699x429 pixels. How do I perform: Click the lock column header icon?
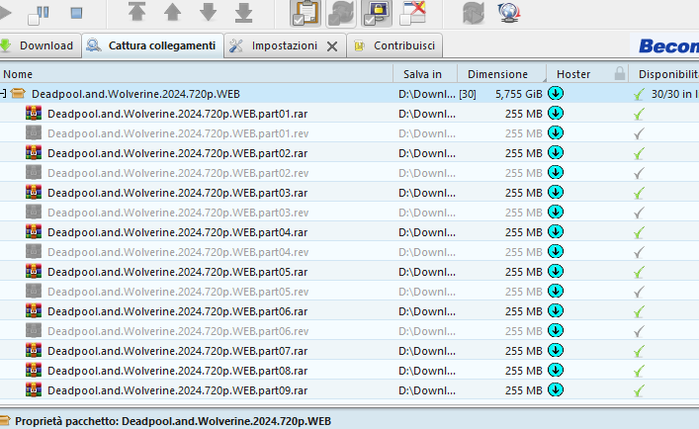point(620,73)
